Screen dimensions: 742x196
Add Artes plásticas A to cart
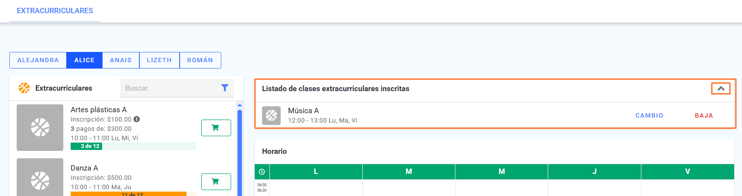(x=216, y=127)
